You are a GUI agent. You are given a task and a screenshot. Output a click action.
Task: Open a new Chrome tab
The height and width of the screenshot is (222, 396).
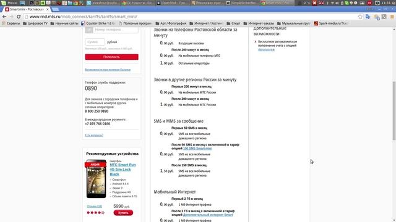click(x=55, y=9)
